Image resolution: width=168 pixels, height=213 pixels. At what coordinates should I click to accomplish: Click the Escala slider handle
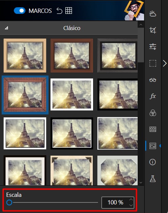9,202
